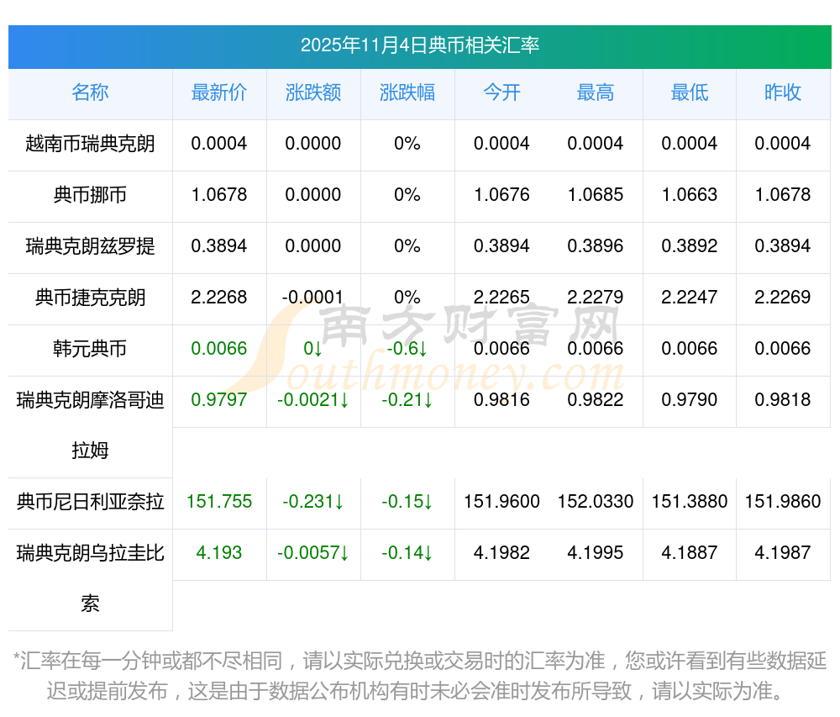Click latest price 1.0678 in 典币挪币 row

[219, 194]
